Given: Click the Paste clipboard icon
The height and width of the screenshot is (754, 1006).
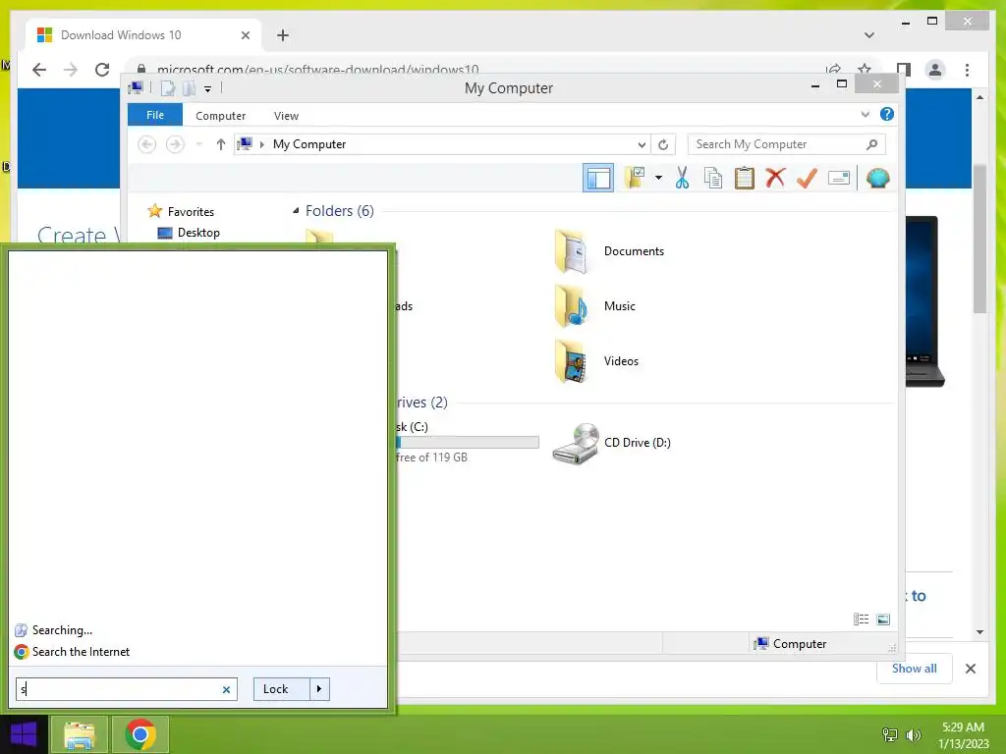Looking at the screenshot, I should 745,178.
